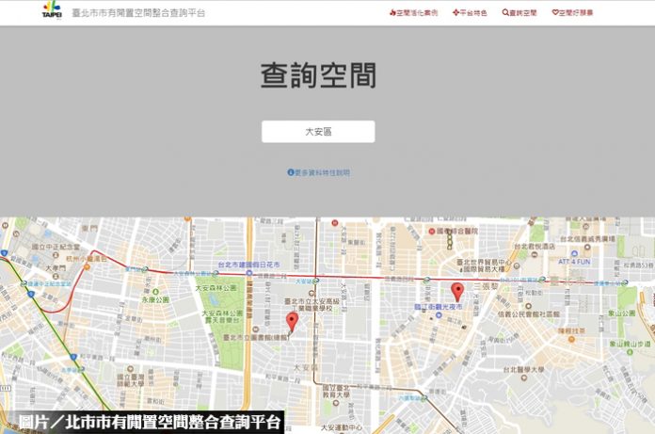Click the 中正紀念堂 metro station icon

pos(24,284)
